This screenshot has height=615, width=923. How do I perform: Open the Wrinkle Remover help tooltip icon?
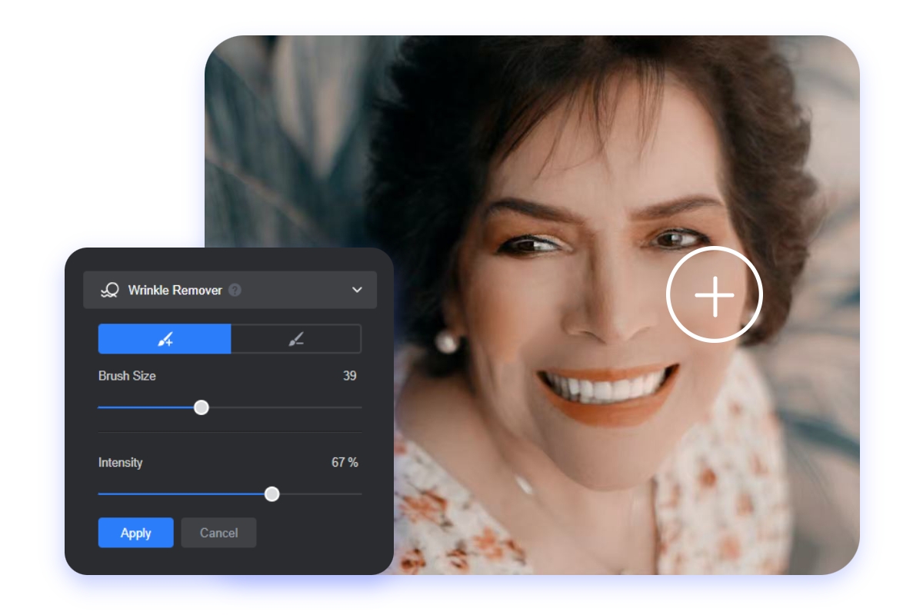(235, 290)
